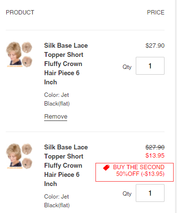Click the vertical scrollbar on right edge
Viewport: 177px width, 213px height.
pyautogui.click(x=176, y=106)
